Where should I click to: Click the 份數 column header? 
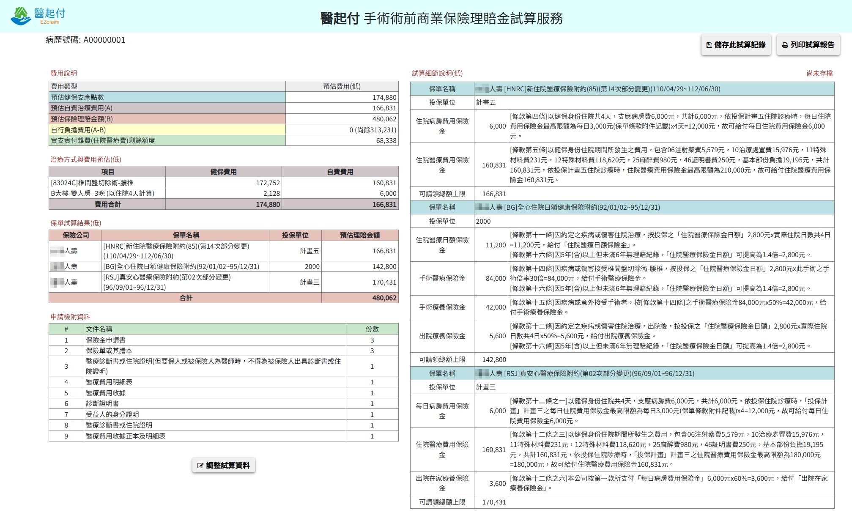[x=372, y=329]
